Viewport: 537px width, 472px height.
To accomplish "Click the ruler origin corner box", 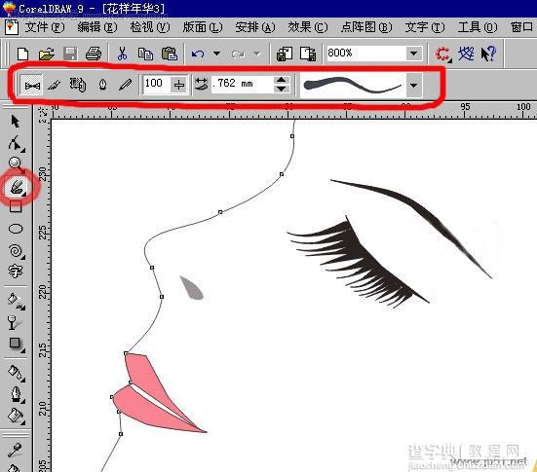I will click(42, 112).
